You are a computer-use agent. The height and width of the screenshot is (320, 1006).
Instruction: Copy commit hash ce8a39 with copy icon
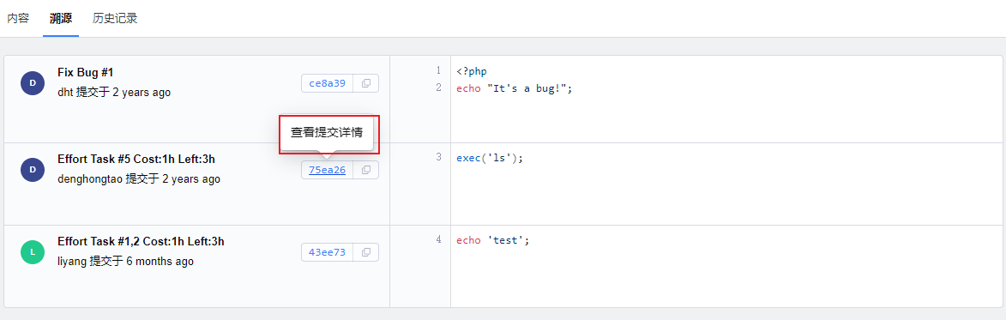(365, 83)
